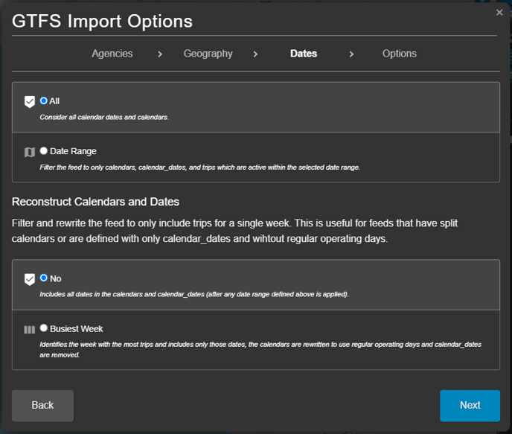512x434 pixels.
Task: Click the 'Reconstruct Calendars and Dates' heading
Action: 96,202
